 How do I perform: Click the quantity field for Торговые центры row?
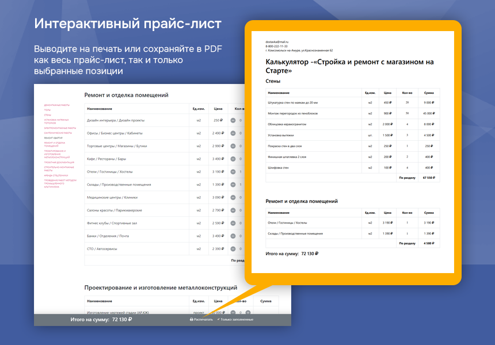[240, 145]
